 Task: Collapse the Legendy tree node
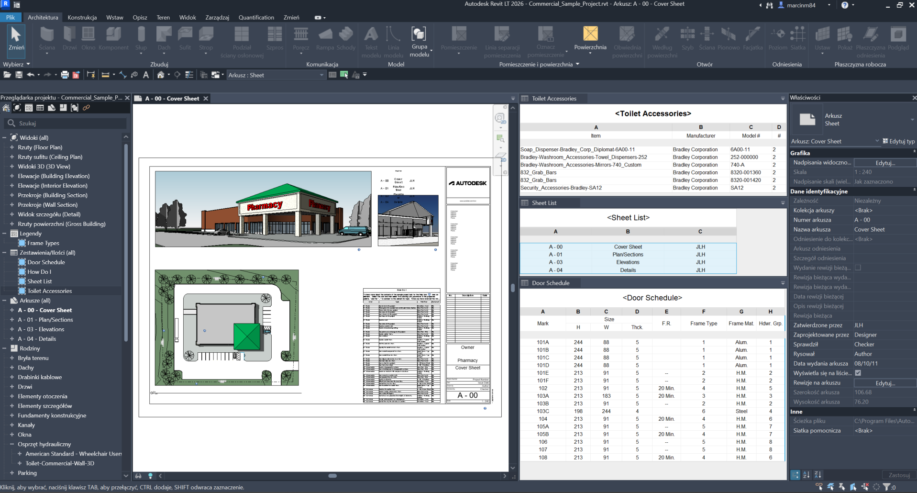coord(4,234)
